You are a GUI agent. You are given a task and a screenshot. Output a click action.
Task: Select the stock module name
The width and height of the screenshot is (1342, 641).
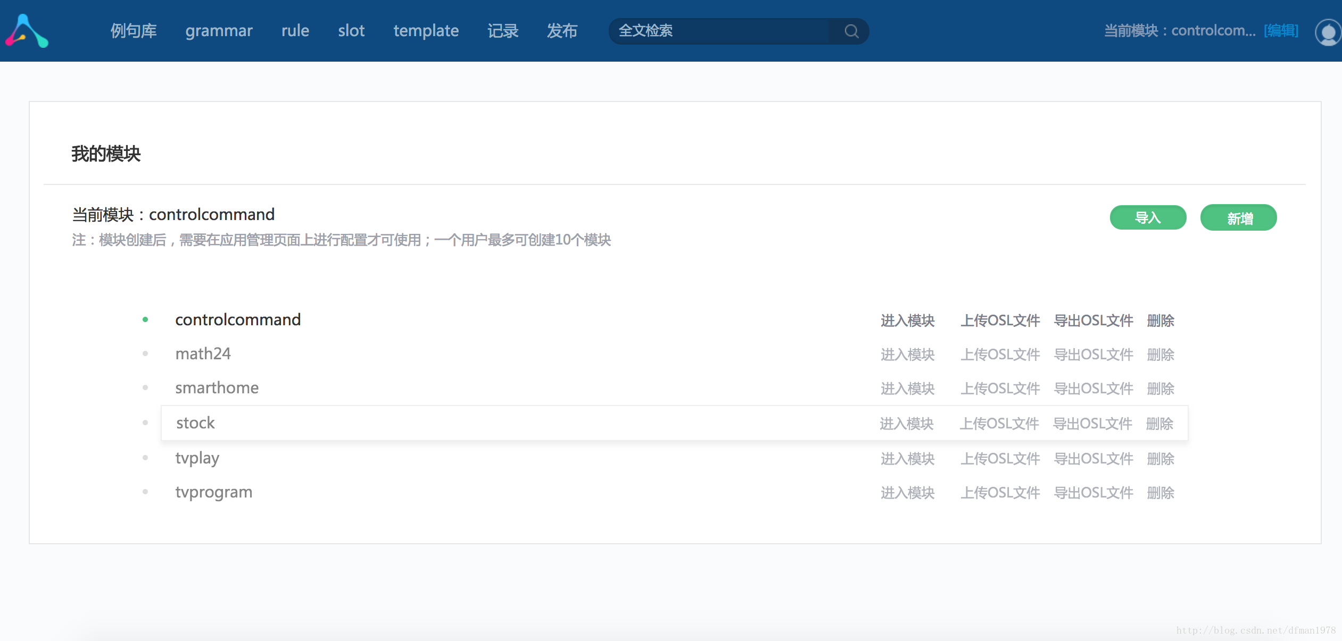(195, 423)
